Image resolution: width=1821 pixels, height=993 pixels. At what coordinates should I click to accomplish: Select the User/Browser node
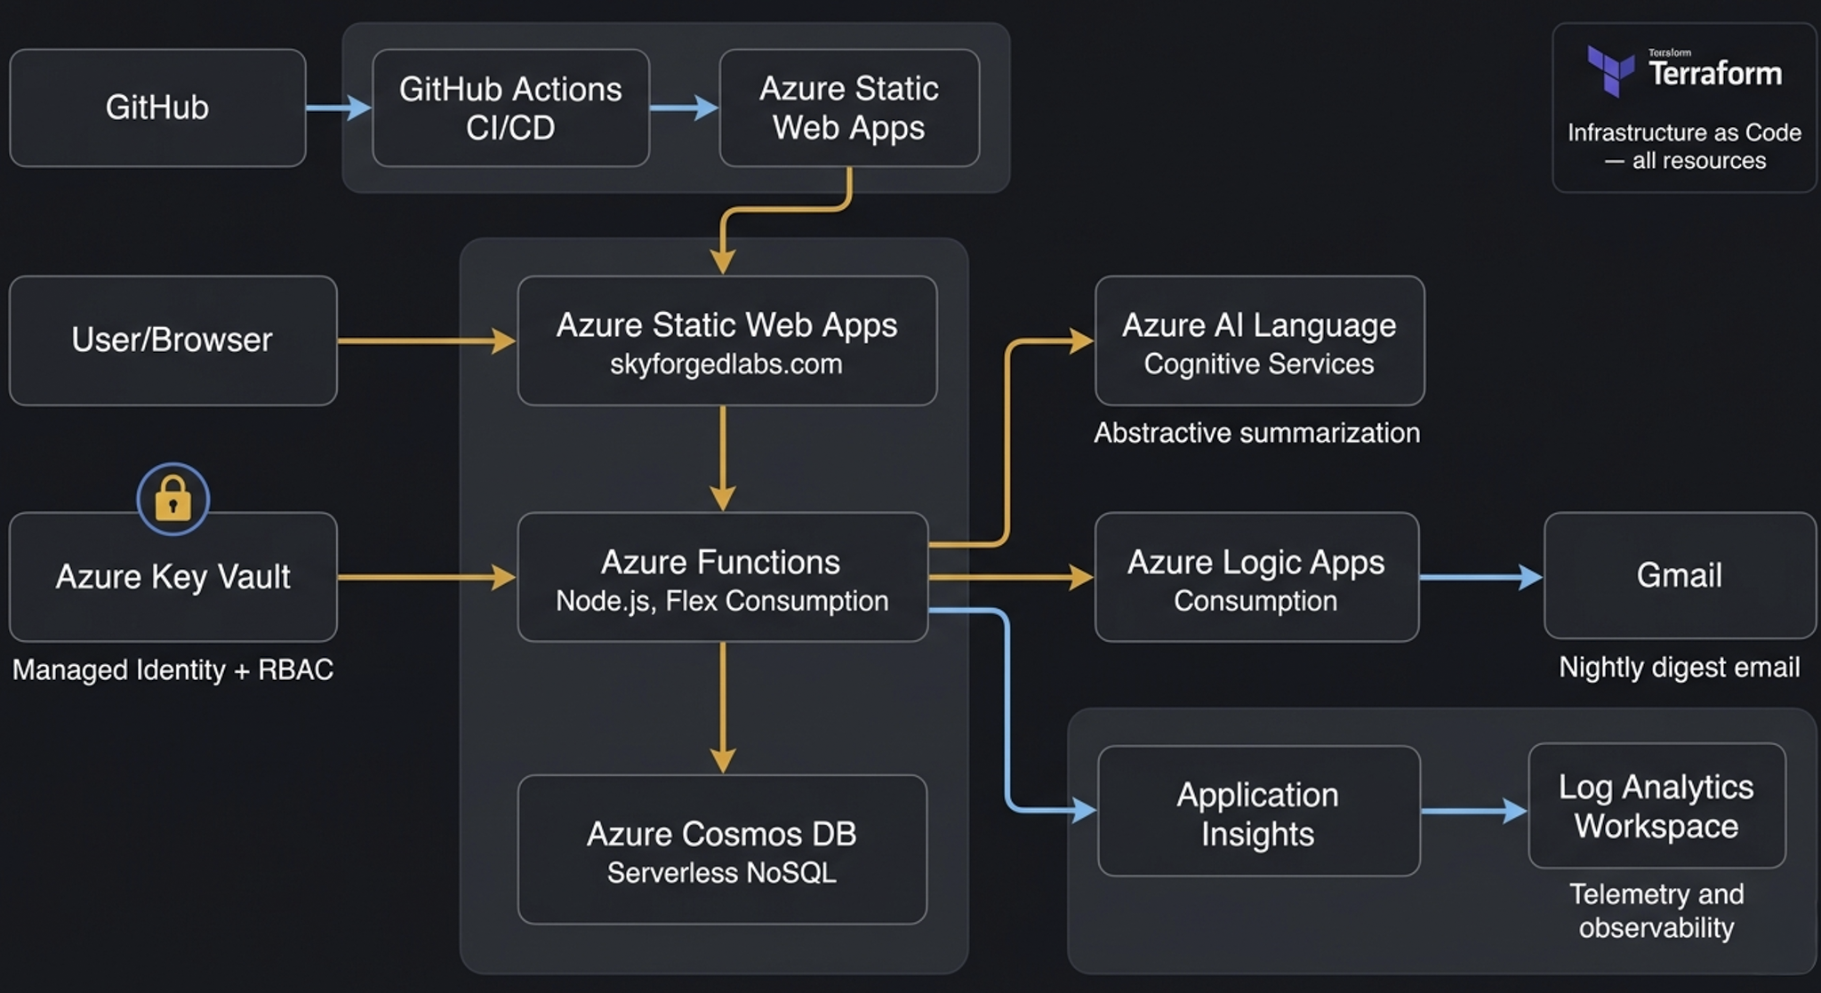point(172,340)
